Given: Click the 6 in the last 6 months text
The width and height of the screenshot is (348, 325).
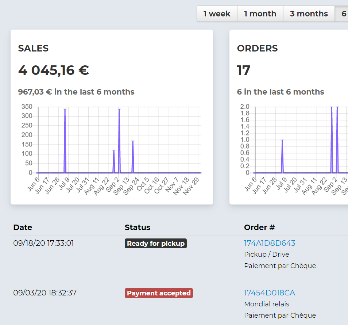Looking at the screenshot, I should pyautogui.click(x=281, y=92).
